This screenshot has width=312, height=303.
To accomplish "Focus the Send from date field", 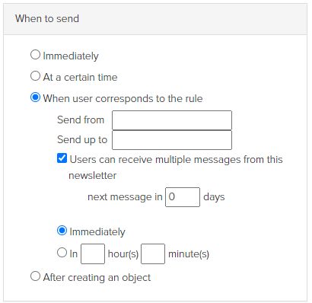I will click(172, 120).
